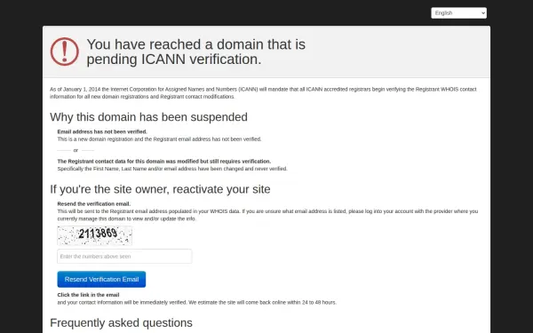Click the bold 'Registrant contact data' line

click(x=163, y=161)
